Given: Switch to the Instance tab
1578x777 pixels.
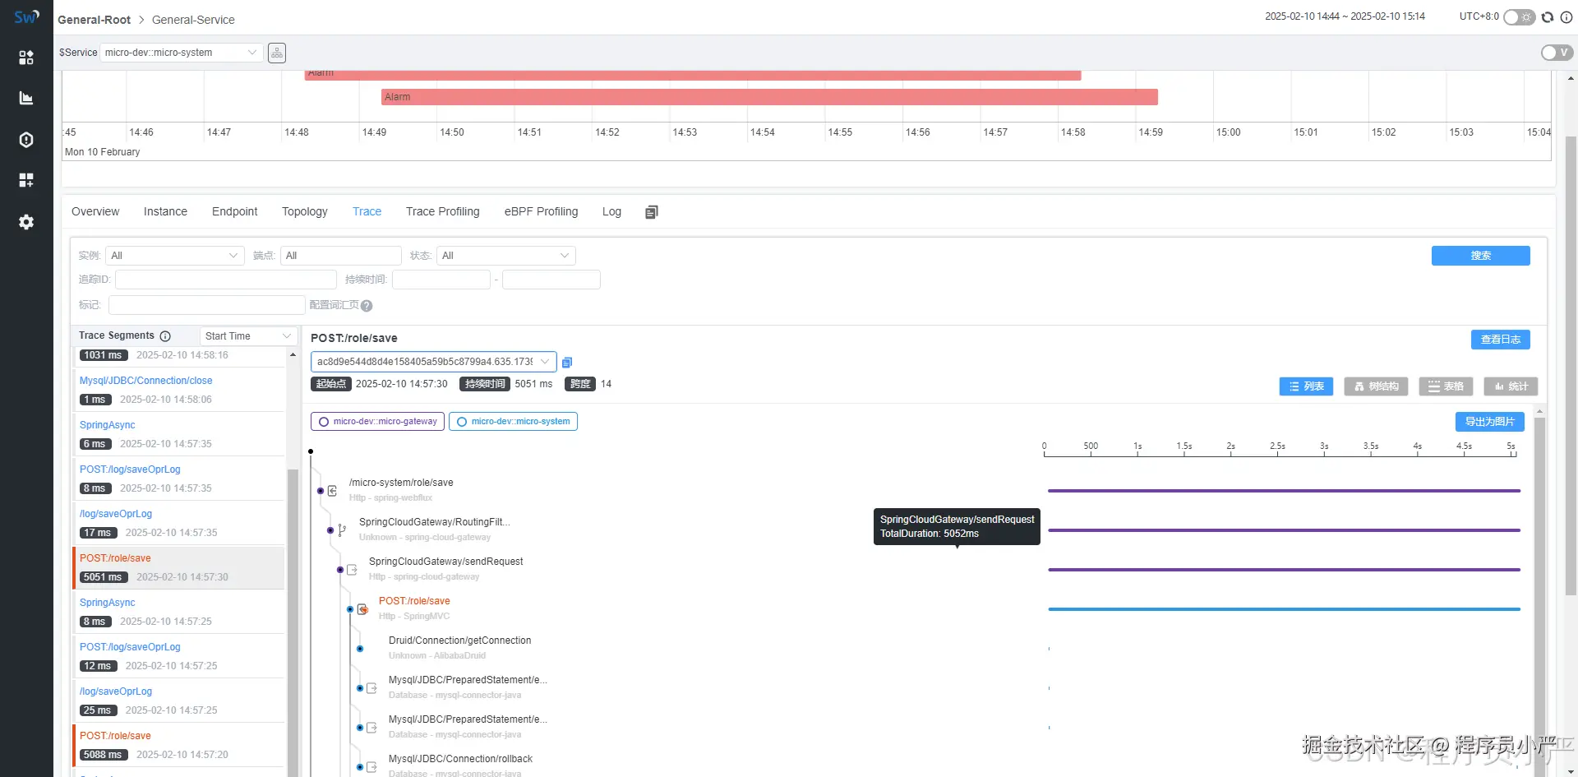Looking at the screenshot, I should coord(165,212).
